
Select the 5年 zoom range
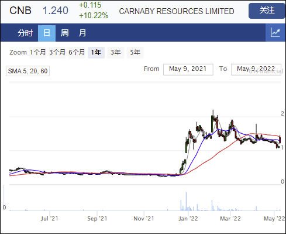[x=135, y=52]
